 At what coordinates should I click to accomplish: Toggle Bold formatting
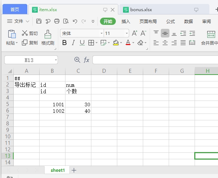pyautogui.click(x=64, y=43)
